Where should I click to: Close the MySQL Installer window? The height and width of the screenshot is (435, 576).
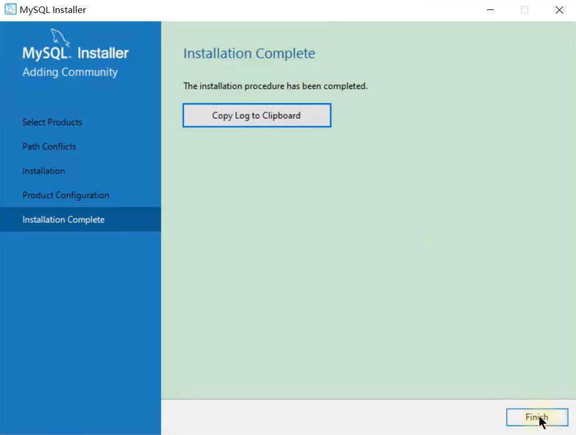point(559,10)
